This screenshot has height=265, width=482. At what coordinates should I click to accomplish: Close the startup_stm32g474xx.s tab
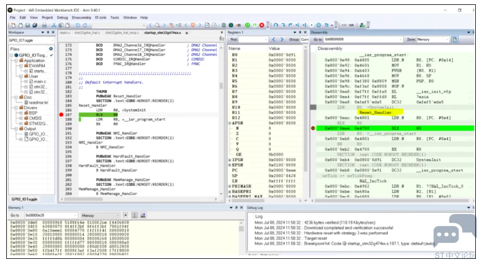(187, 33)
